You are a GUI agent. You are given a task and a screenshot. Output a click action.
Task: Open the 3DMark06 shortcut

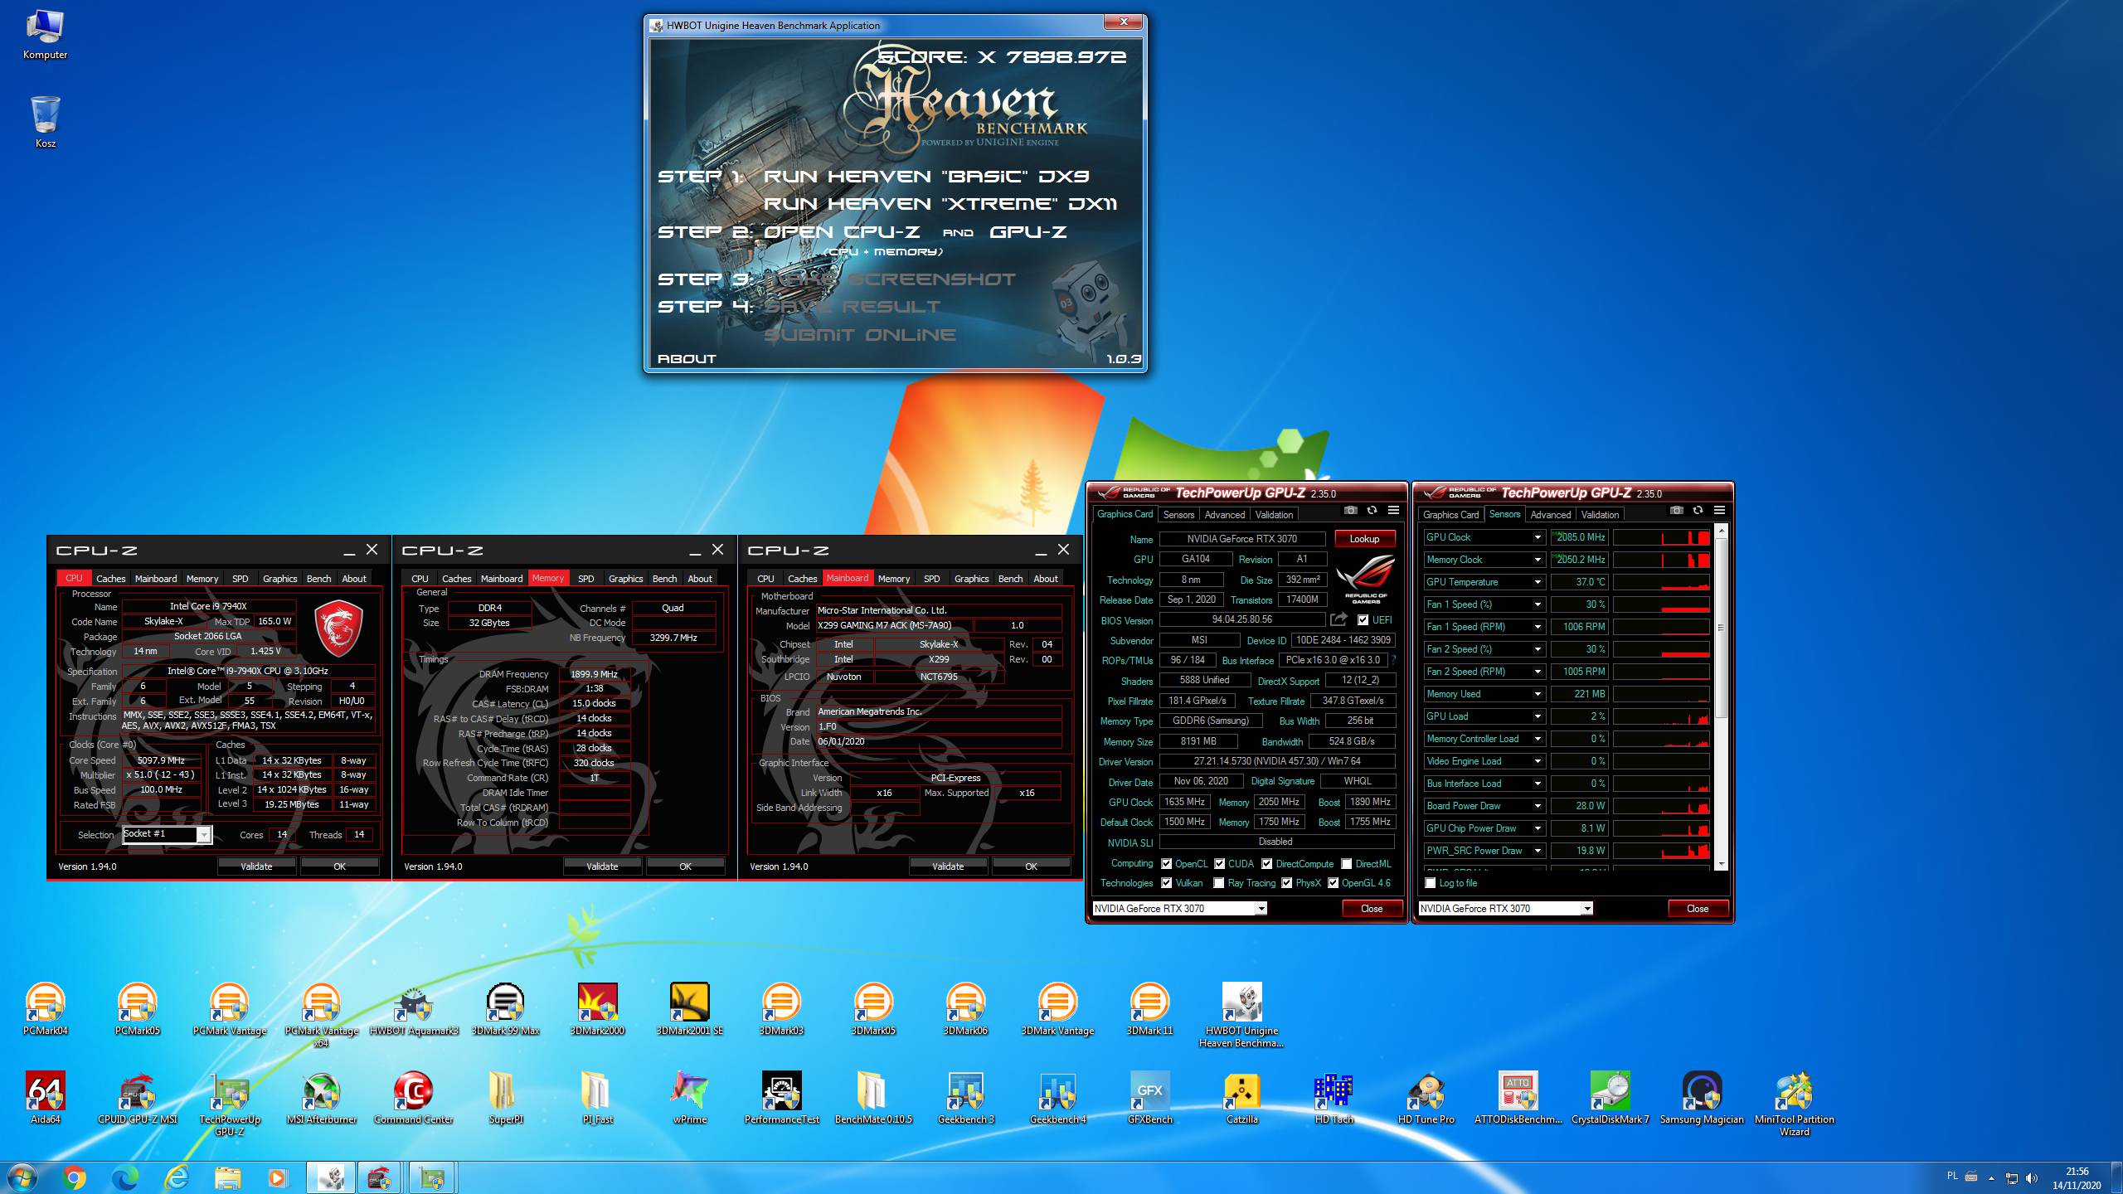pos(965,1009)
